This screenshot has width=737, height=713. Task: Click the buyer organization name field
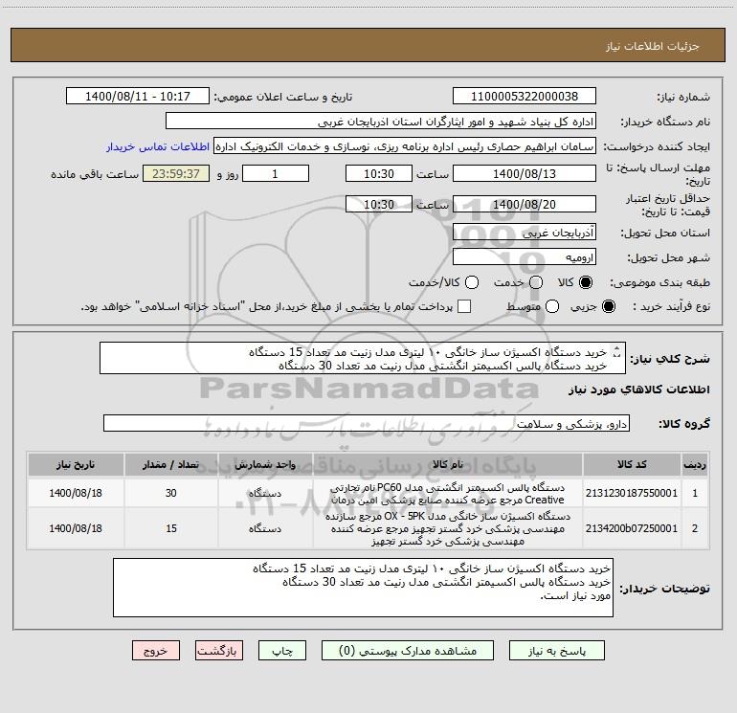(381, 122)
